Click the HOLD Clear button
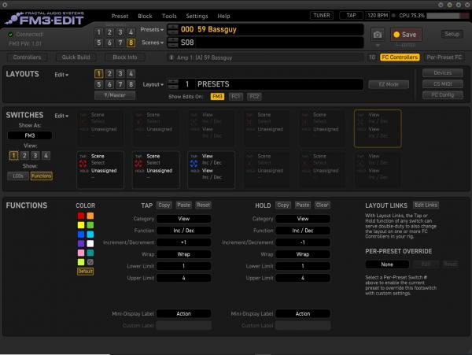Screen dimensions: 472x355 click(322, 205)
